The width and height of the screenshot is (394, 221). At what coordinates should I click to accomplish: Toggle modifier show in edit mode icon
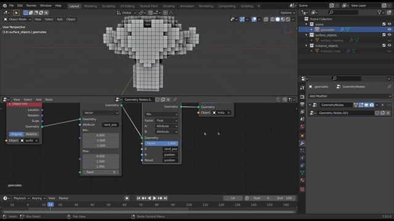point(361,105)
